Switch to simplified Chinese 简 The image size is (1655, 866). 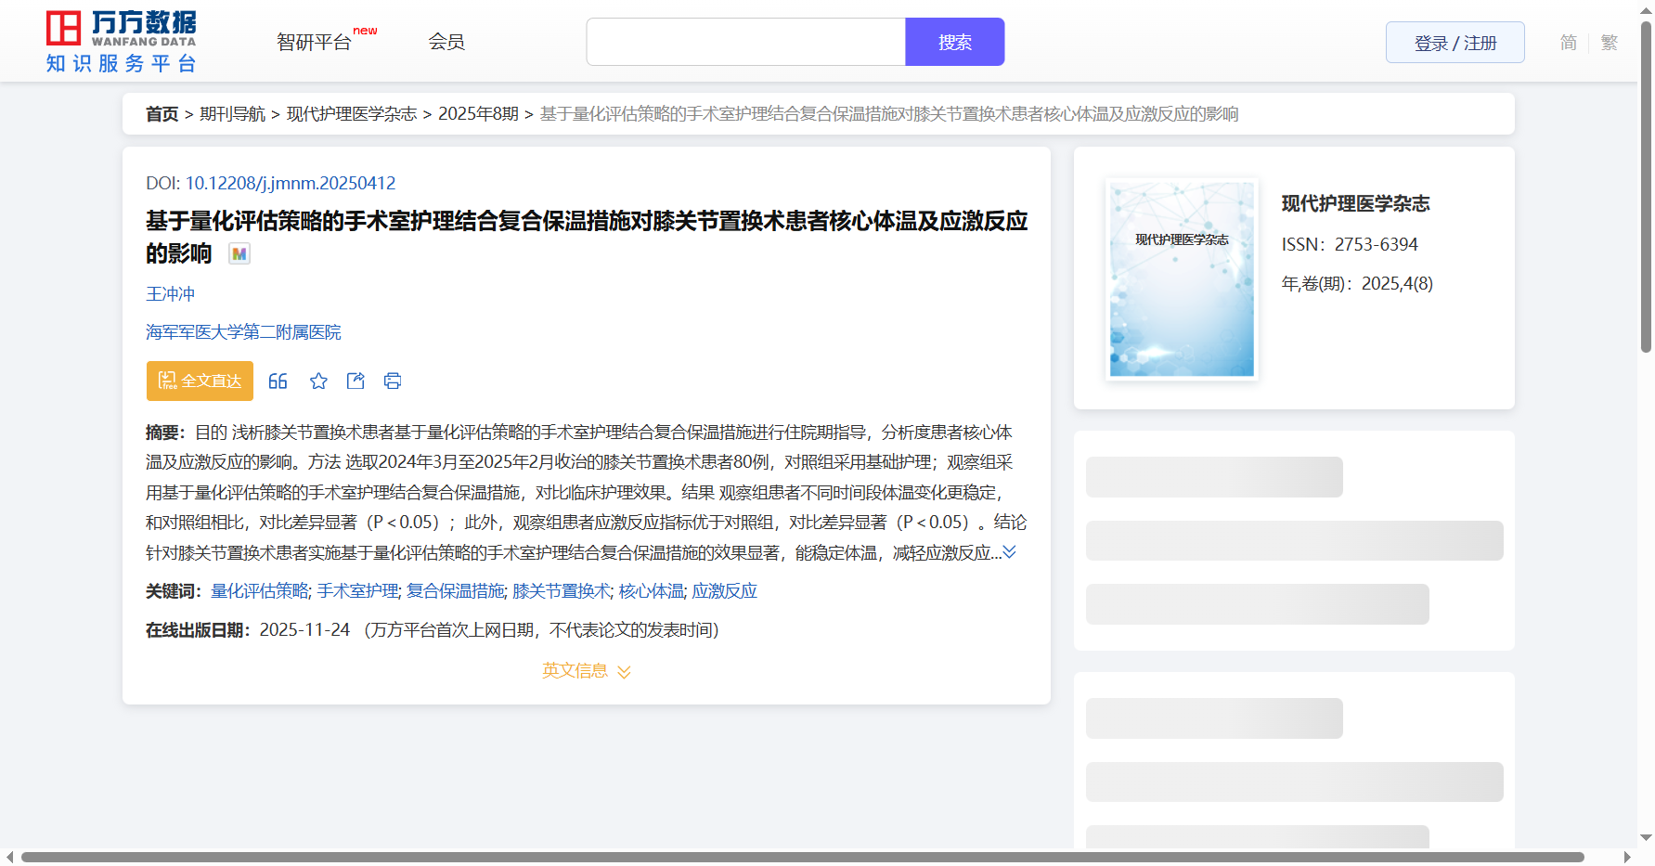tap(1568, 43)
